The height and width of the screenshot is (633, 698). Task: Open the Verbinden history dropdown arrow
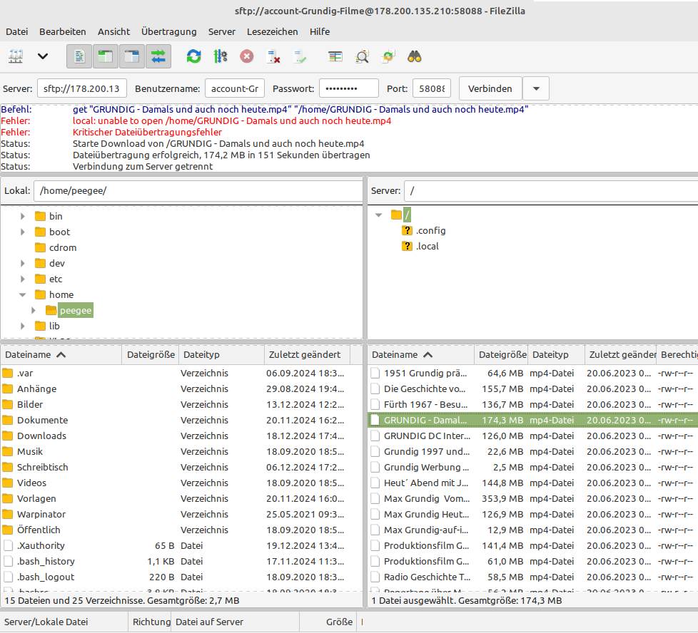tap(536, 88)
